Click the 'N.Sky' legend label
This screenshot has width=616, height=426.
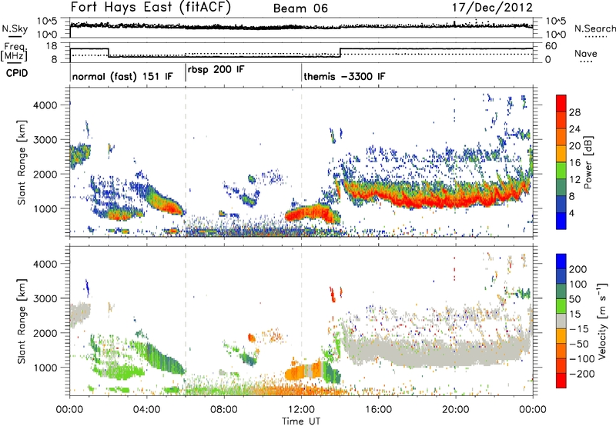(x=15, y=28)
